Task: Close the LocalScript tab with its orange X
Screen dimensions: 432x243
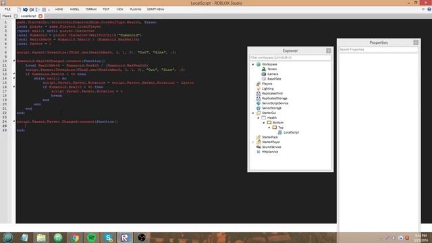Action: click(40, 16)
